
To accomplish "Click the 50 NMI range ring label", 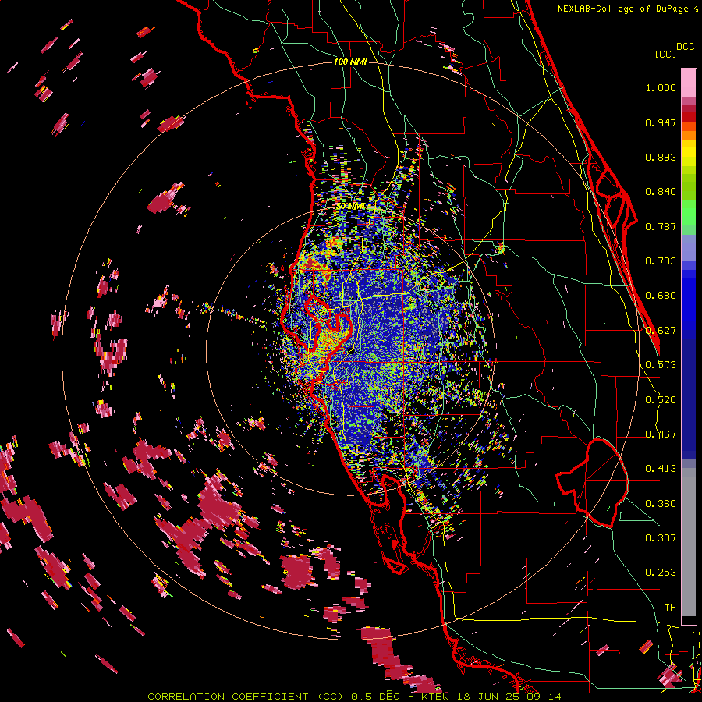I will [350, 207].
